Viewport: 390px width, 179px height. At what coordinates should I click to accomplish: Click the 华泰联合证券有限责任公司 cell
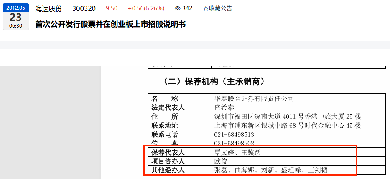tap(254, 99)
